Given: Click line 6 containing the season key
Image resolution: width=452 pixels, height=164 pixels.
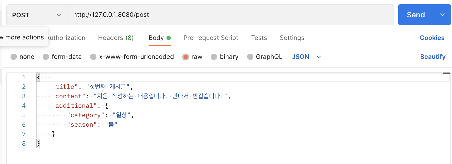Looking at the screenshot, I should [92, 125].
